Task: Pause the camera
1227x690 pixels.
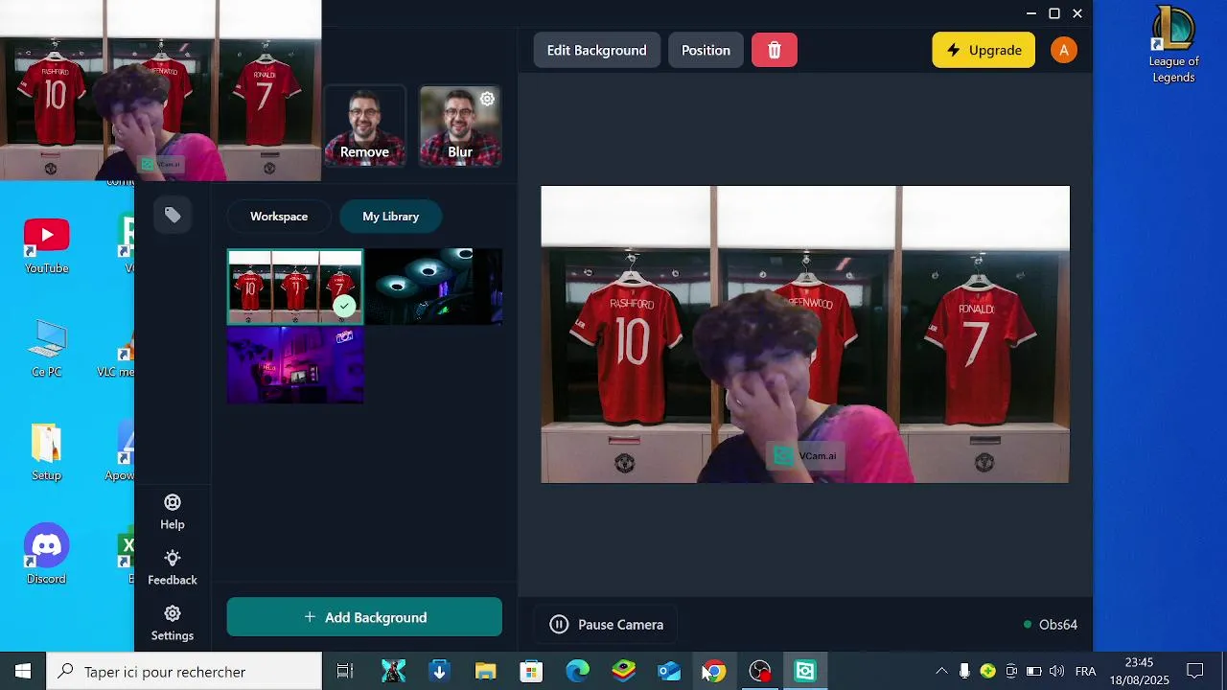Action: click(606, 625)
